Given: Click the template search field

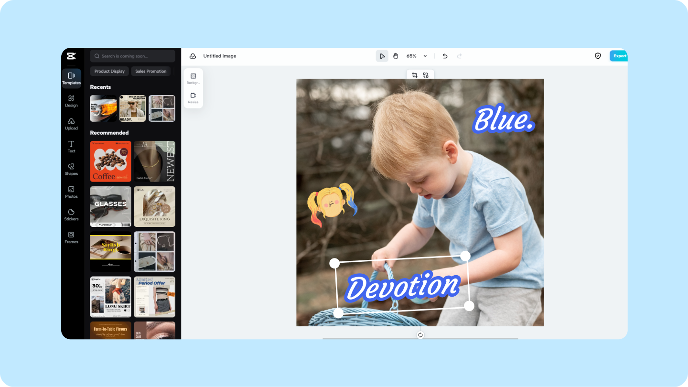Looking at the screenshot, I should click(133, 56).
